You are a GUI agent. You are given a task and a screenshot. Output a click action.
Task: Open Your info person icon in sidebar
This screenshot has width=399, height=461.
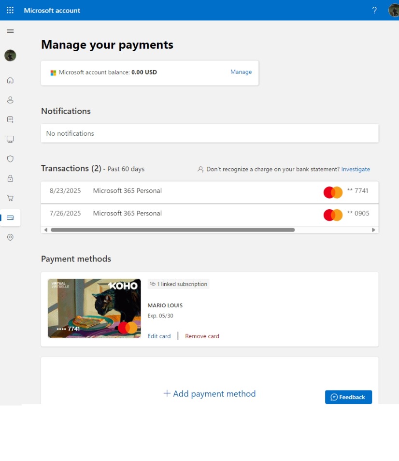10,100
